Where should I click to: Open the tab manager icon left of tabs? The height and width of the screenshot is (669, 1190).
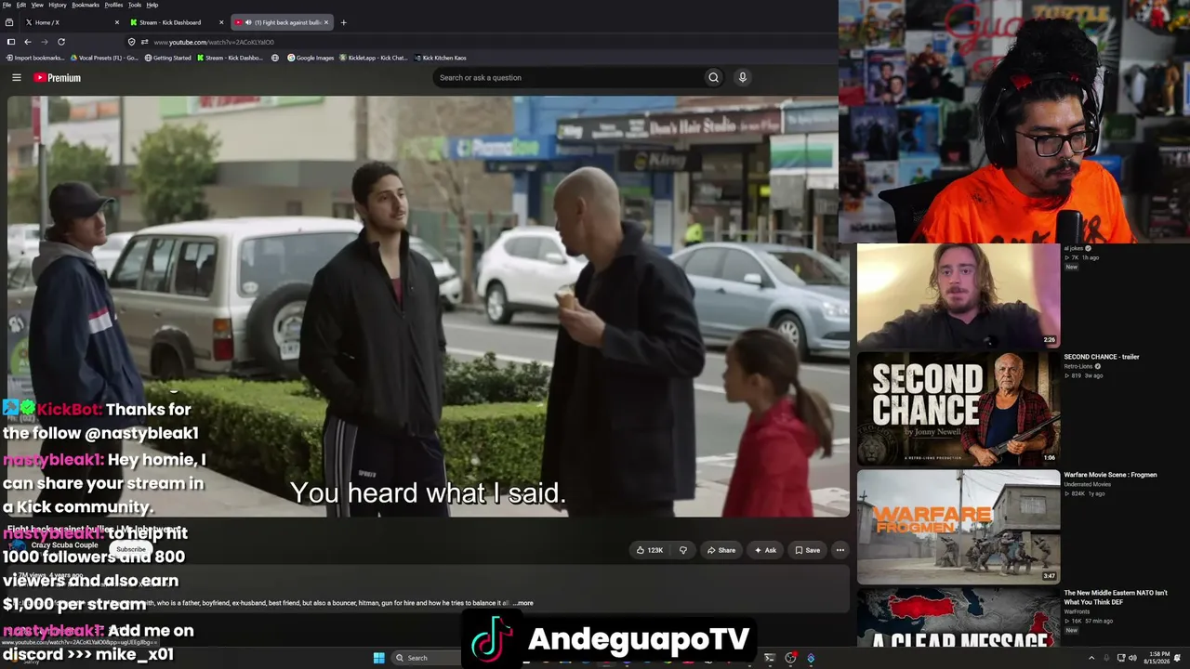pyautogui.click(x=11, y=22)
